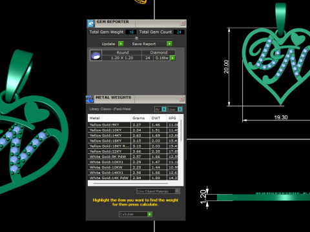Click the vertical scrollbar of metal table
The width and height of the screenshot is (310, 232).
(181, 130)
